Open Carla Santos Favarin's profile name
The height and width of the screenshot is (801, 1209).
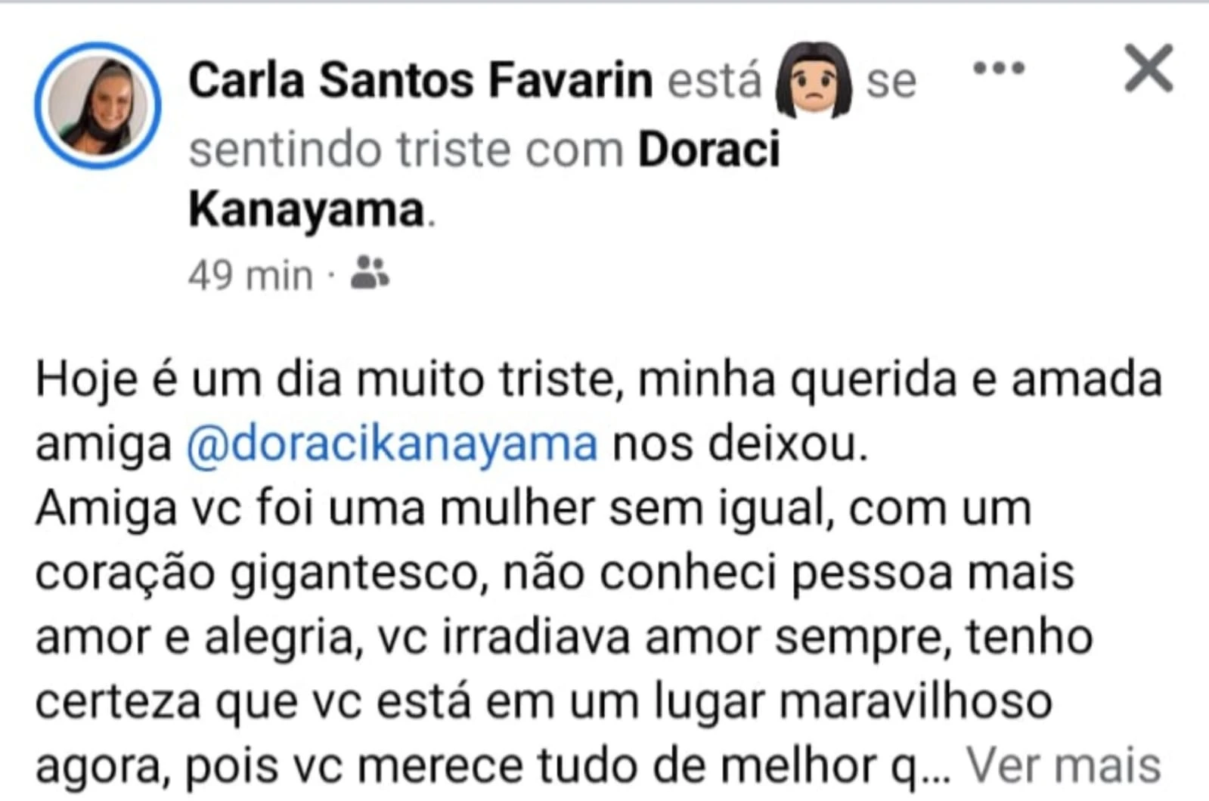point(420,80)
